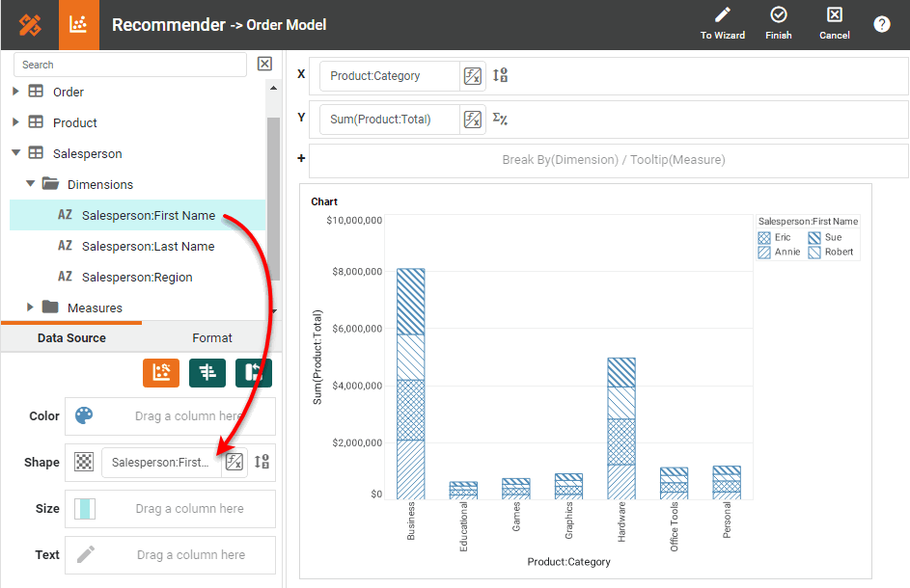Click the teal bar-style chart icon
The width and height of the screenshot is (910, 588).
207,371
